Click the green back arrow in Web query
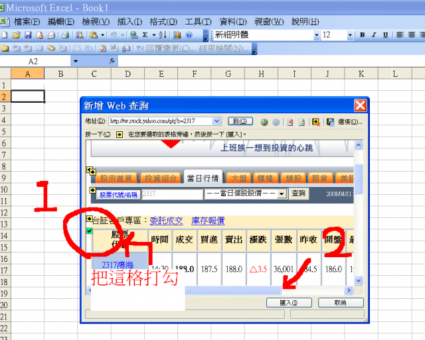The image size is (425, 340). tap(264, 122)
